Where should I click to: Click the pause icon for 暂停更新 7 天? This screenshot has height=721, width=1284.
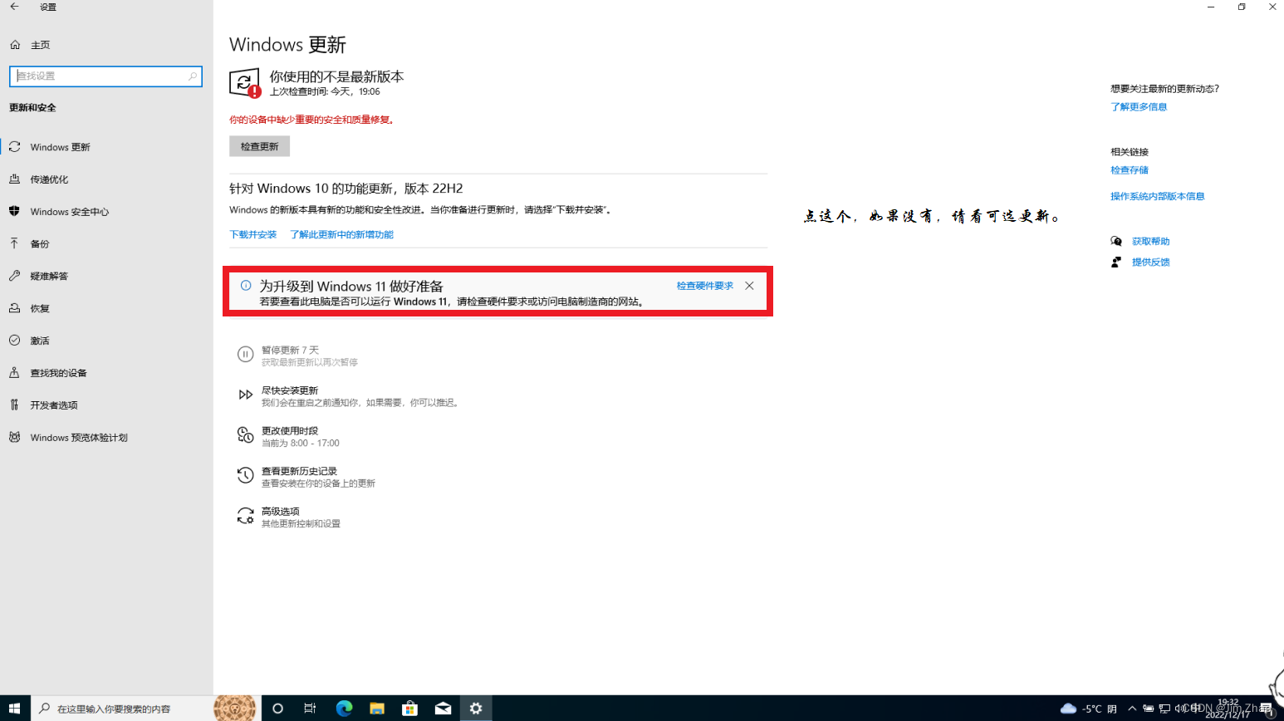245,355
